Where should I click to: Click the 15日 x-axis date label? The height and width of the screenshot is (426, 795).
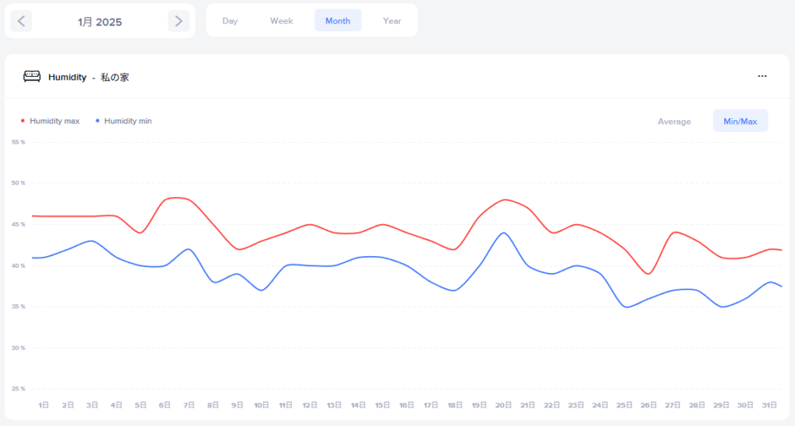383,405
